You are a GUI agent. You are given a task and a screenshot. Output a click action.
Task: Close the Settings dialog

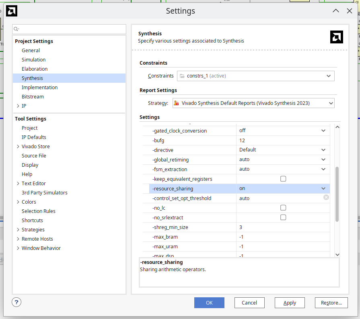[350, 11]
